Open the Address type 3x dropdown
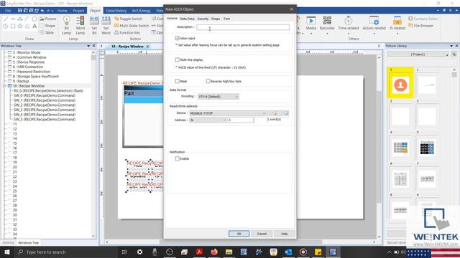This screenshot has height=258, width=460. 208,120
